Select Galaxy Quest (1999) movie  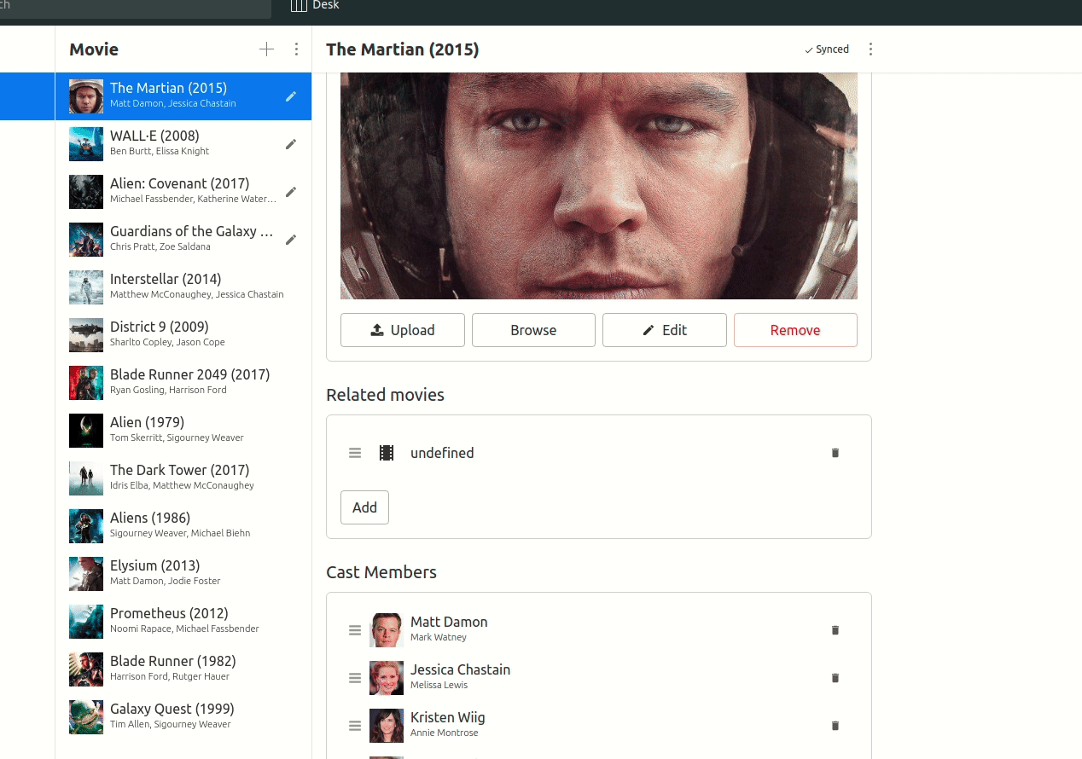[183, 717]
